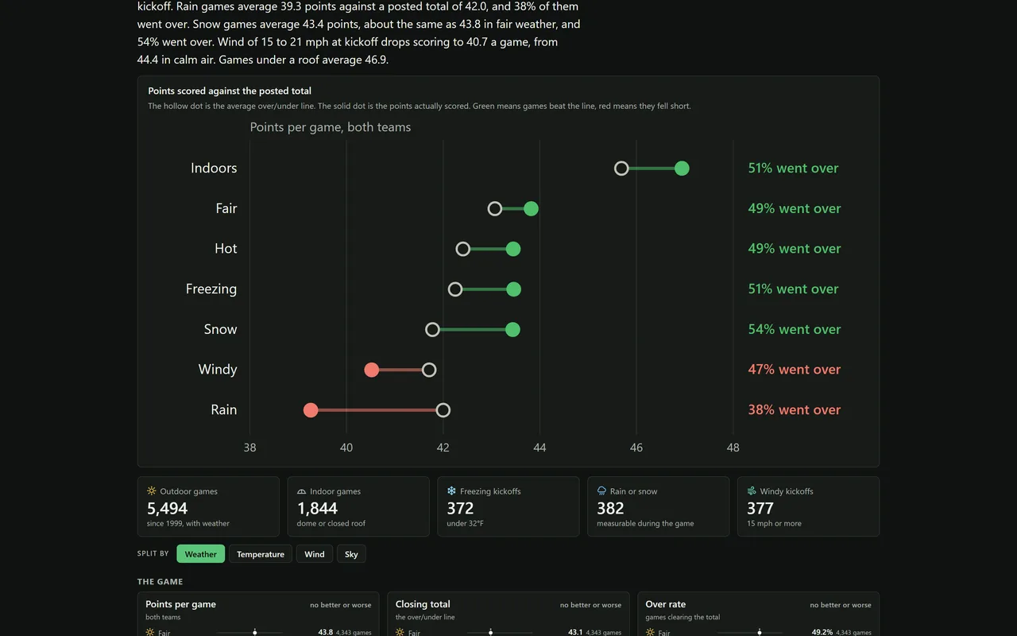The image size is (1017, 636).
Task: Click the 'Over rate' card title
Action: coord(666,604)
